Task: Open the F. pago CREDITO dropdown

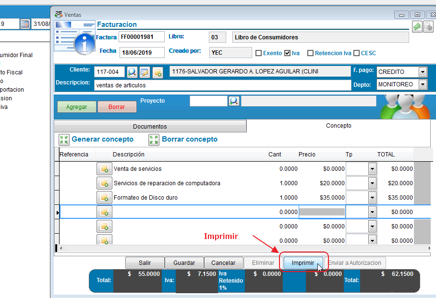Action: [x=423, y=72]
